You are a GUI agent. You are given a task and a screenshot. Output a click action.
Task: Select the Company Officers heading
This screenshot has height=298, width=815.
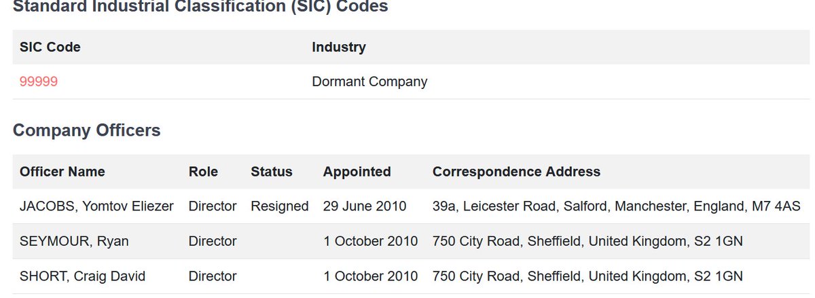87,130
